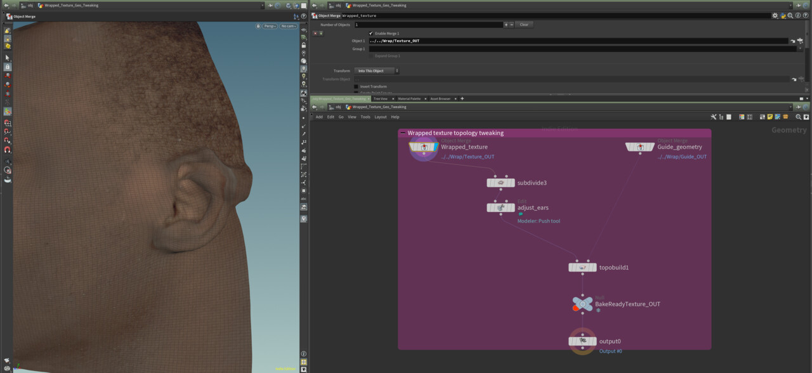Viewport: 812px width, 373px height.
Task: Open the Tools menu in network editor
Action: 365,117
